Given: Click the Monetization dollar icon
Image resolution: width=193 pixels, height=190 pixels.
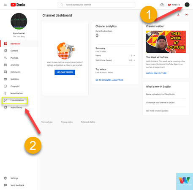Looking at the screenshot, I should tap(5, 93).
